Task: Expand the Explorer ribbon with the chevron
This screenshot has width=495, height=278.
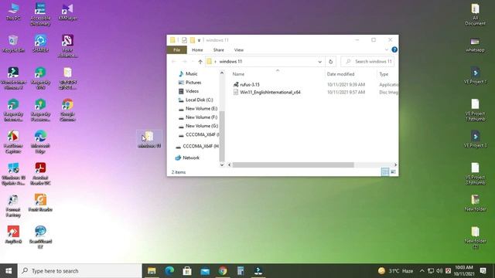Action: [387, 49]
